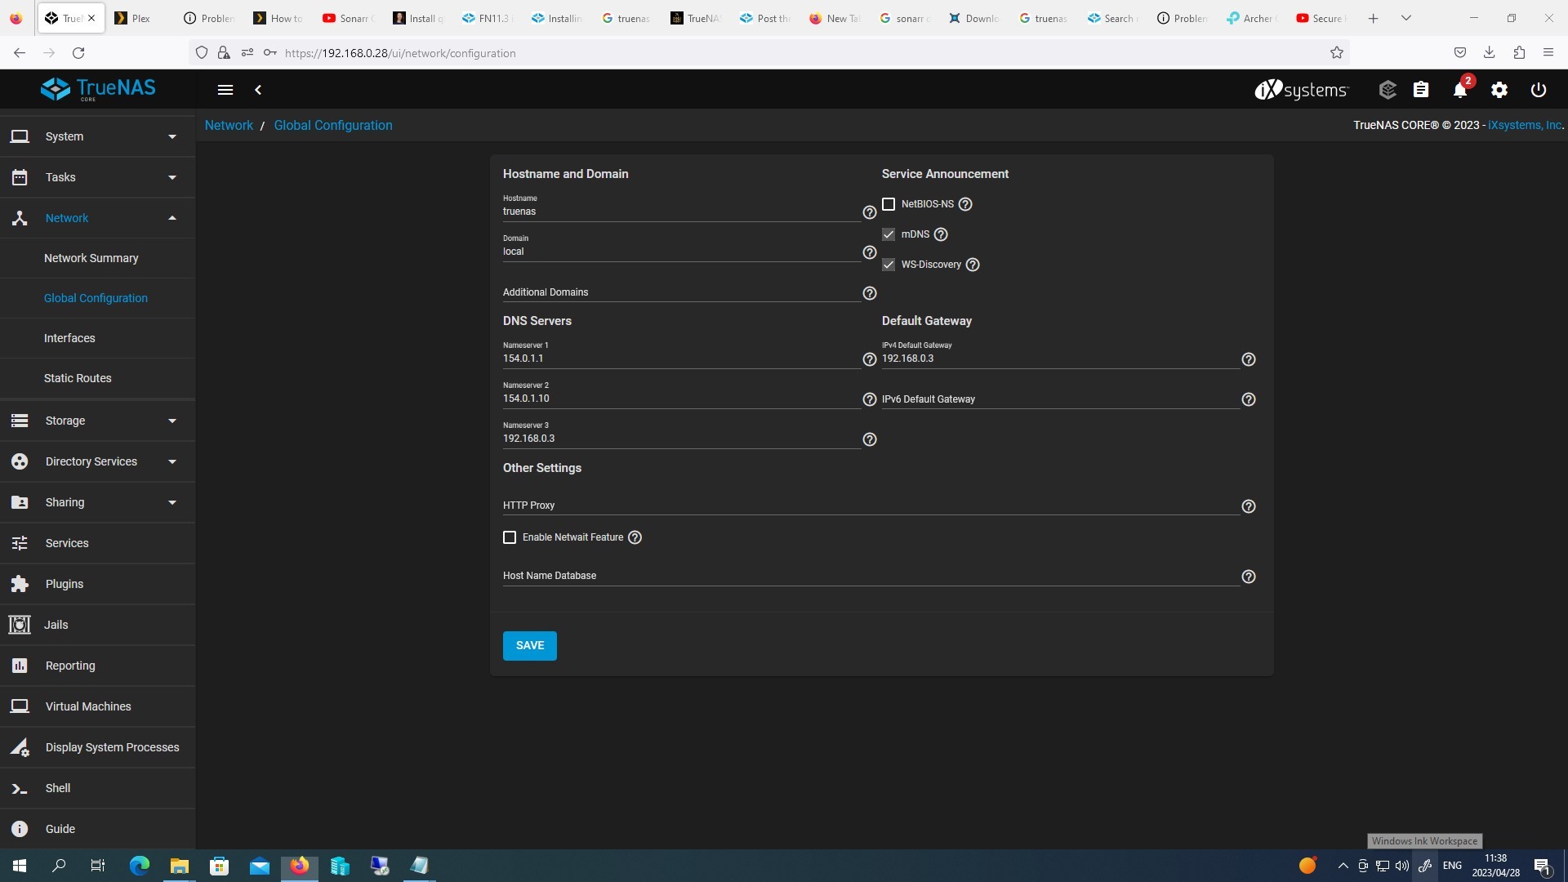Image resolution: width=1568 pixels, height=882 pixels.
Task: Uncheck the mDNS checkbox
Action: click(x=889, y=234)
